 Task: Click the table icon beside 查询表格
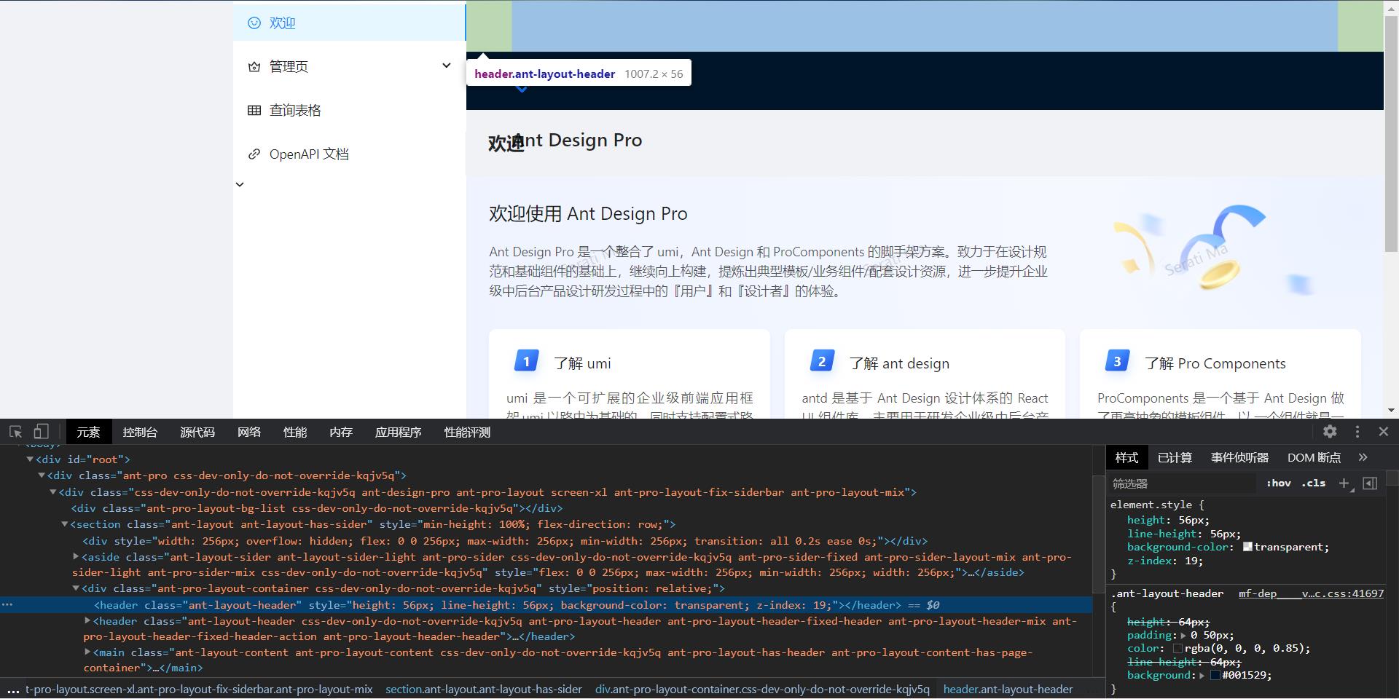(254, 110)
